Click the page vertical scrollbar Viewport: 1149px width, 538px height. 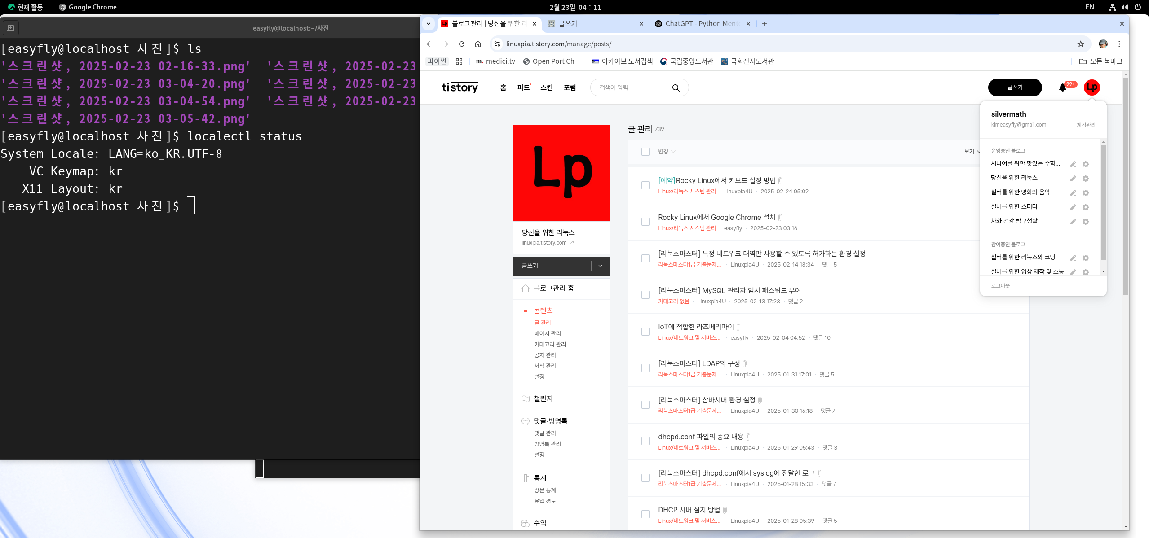1126,186
